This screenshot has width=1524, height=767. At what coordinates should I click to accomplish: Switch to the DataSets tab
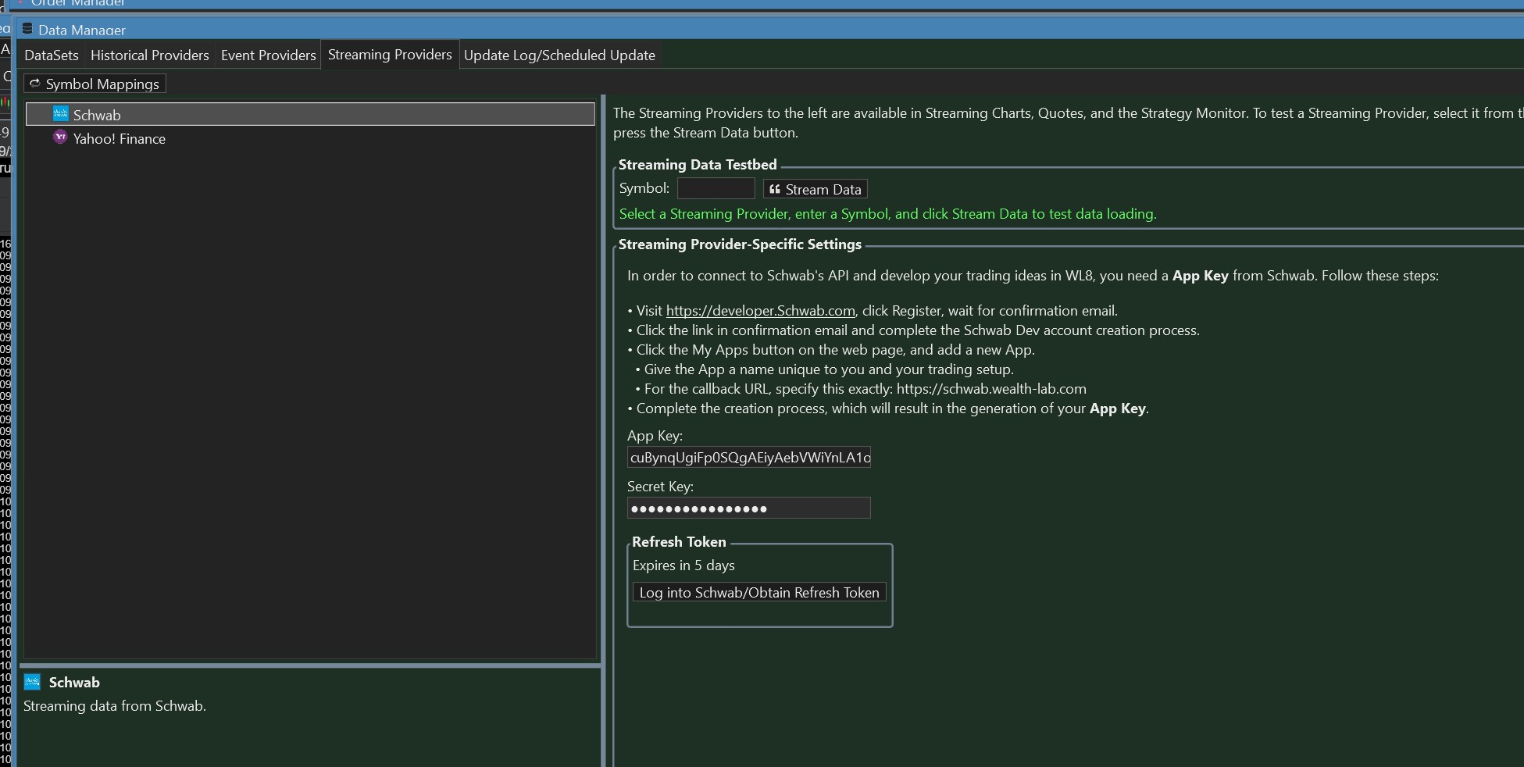[52, 55]
